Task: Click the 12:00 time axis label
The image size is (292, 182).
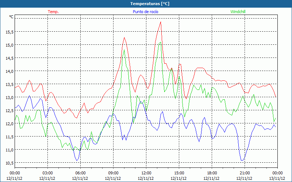Action: 146,173
